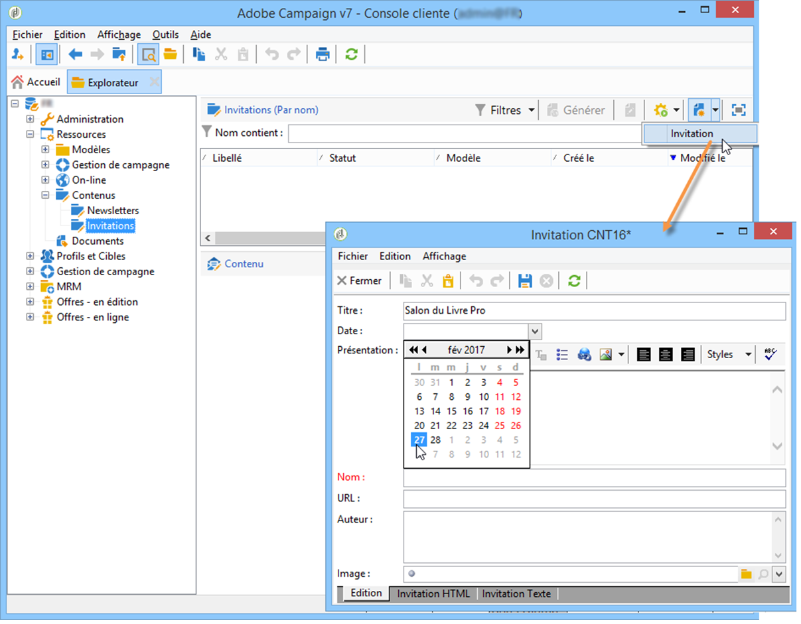Image resolution: width=801 pixels, height=624 pixels.
Task: Expand the Administration tree node
Action: point(30,119)
